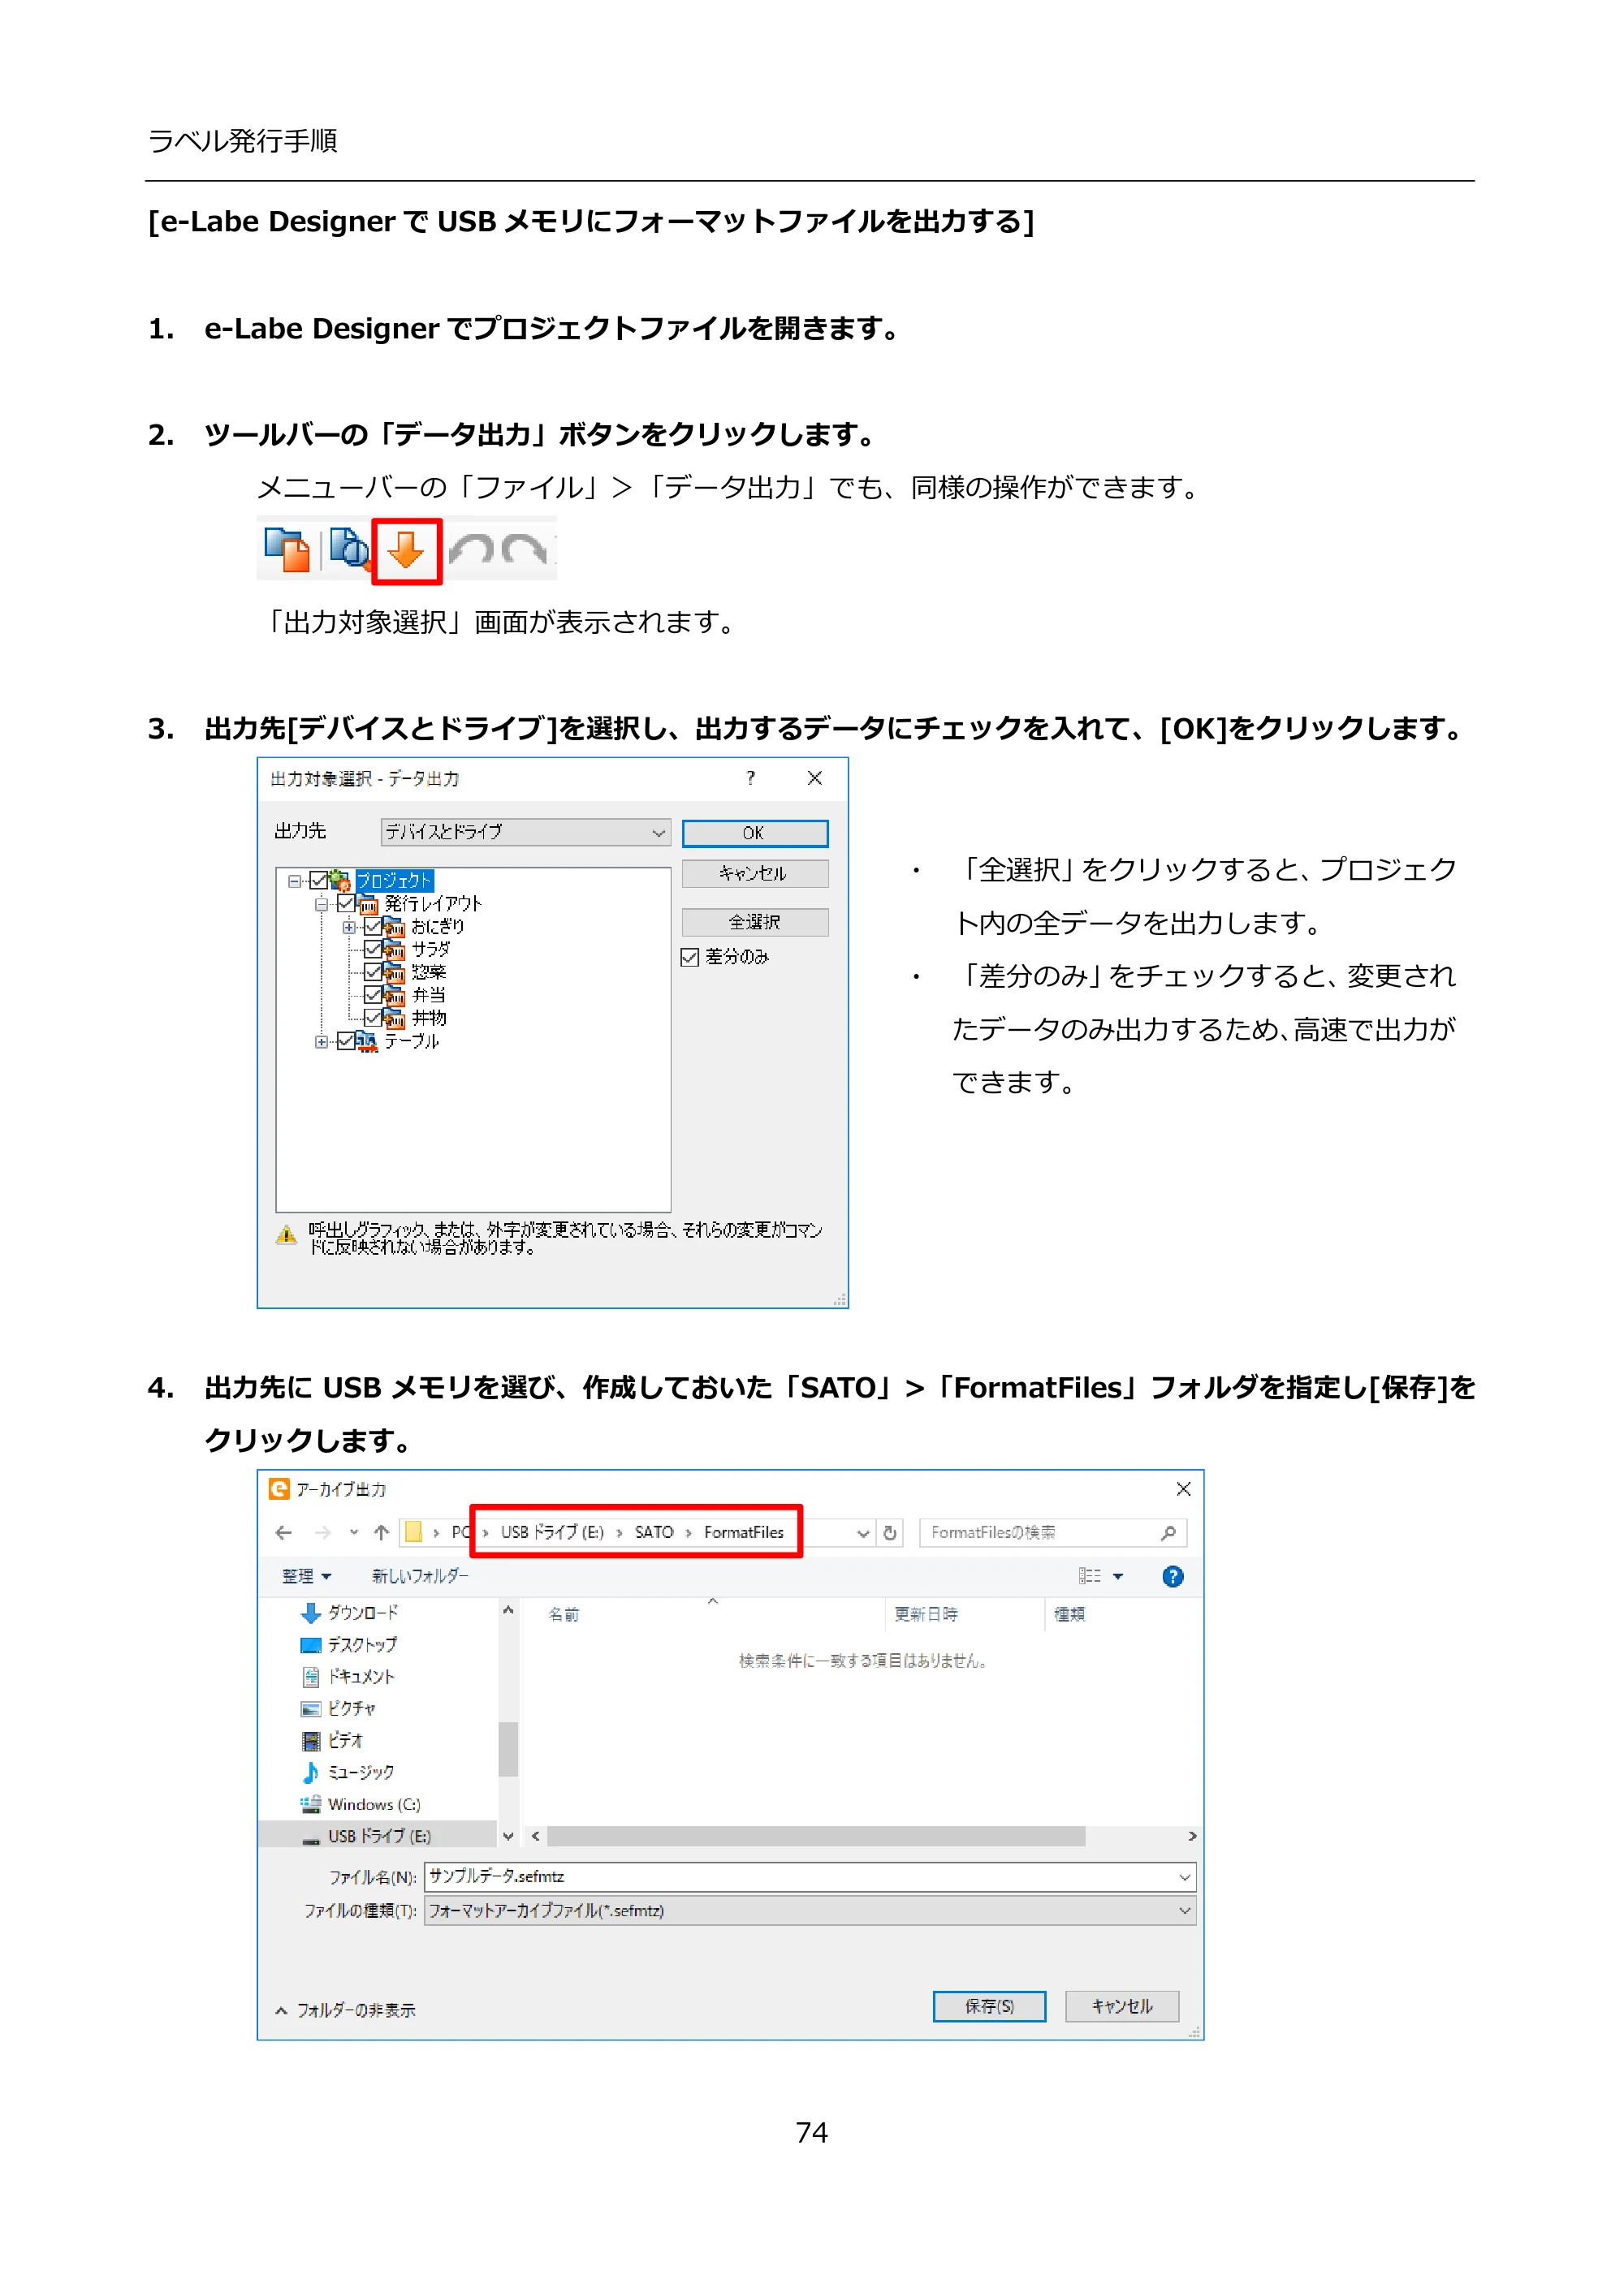Click the warning triangle icon in 出力対象選択 dialog
The width and height of the screenshot is (1624, 2296).
286,1235
